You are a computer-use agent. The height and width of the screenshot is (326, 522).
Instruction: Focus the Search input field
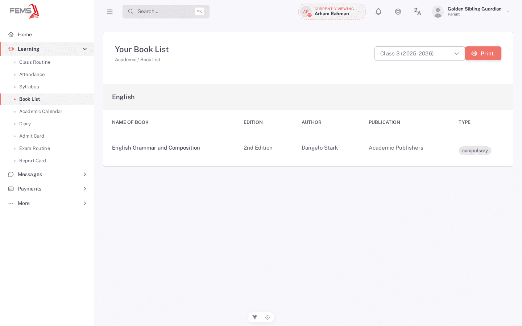166,12
